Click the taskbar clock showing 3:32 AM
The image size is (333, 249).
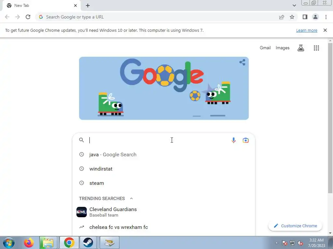point(316,243)
